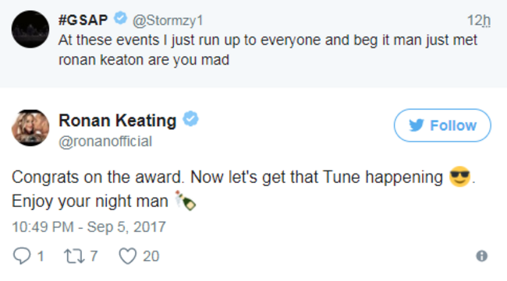
Task: Open the tweet info icon
Action: coord(481,256)
